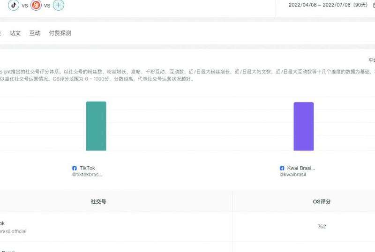Click the @tiktokbras... handle text
The width and height of the screenshot is (375, 252).
pyautogui.click(x=87, y=175)
